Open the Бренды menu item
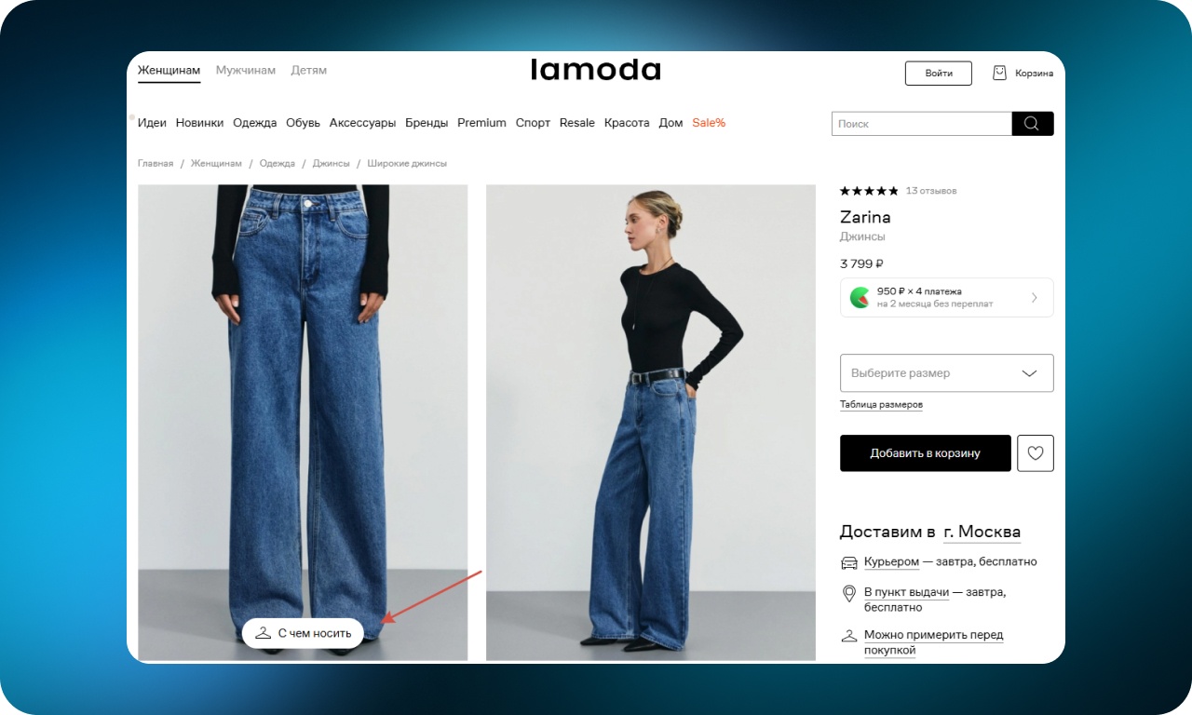Screen dimensions: 1192x715 pos(427,123)
